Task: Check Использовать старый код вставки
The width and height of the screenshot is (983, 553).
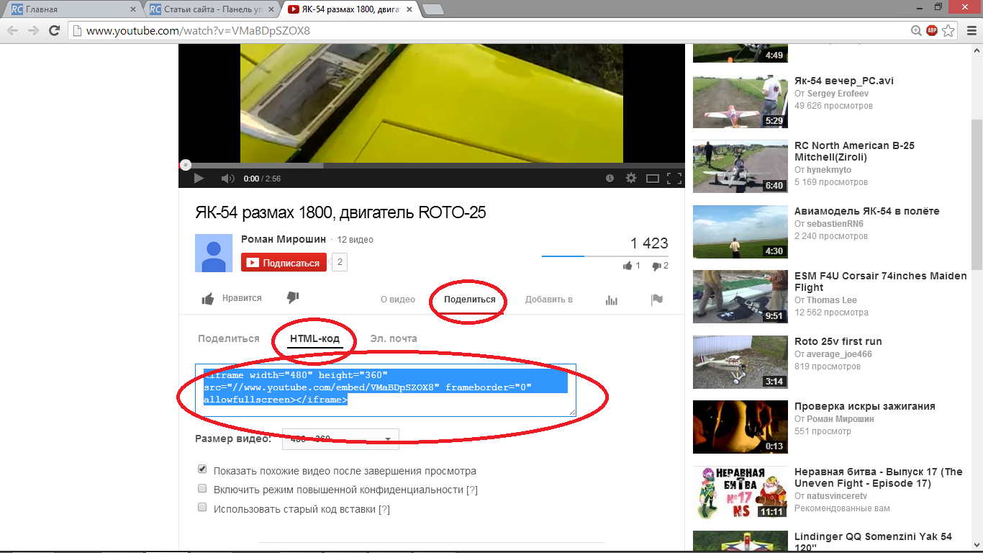Action: 202,507
